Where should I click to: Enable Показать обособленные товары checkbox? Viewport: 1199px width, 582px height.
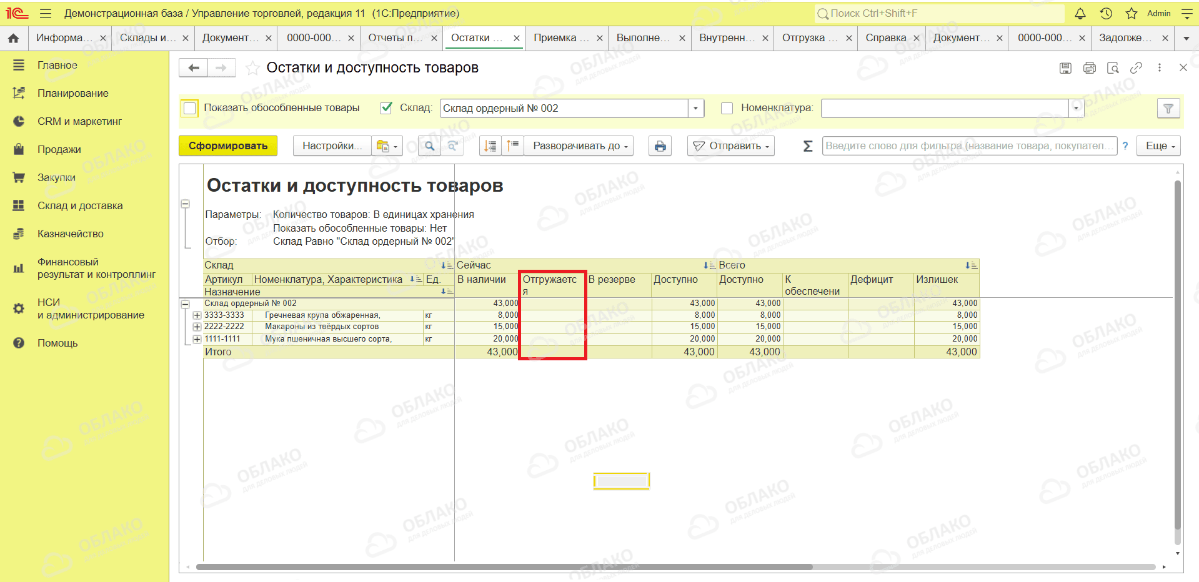point(190,109)
